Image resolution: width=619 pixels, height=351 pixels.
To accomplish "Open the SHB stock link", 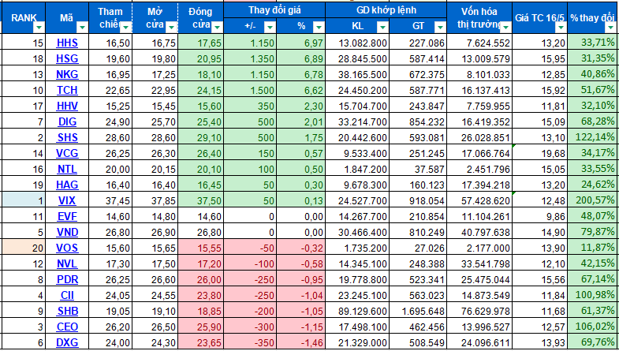I will 67,311.
